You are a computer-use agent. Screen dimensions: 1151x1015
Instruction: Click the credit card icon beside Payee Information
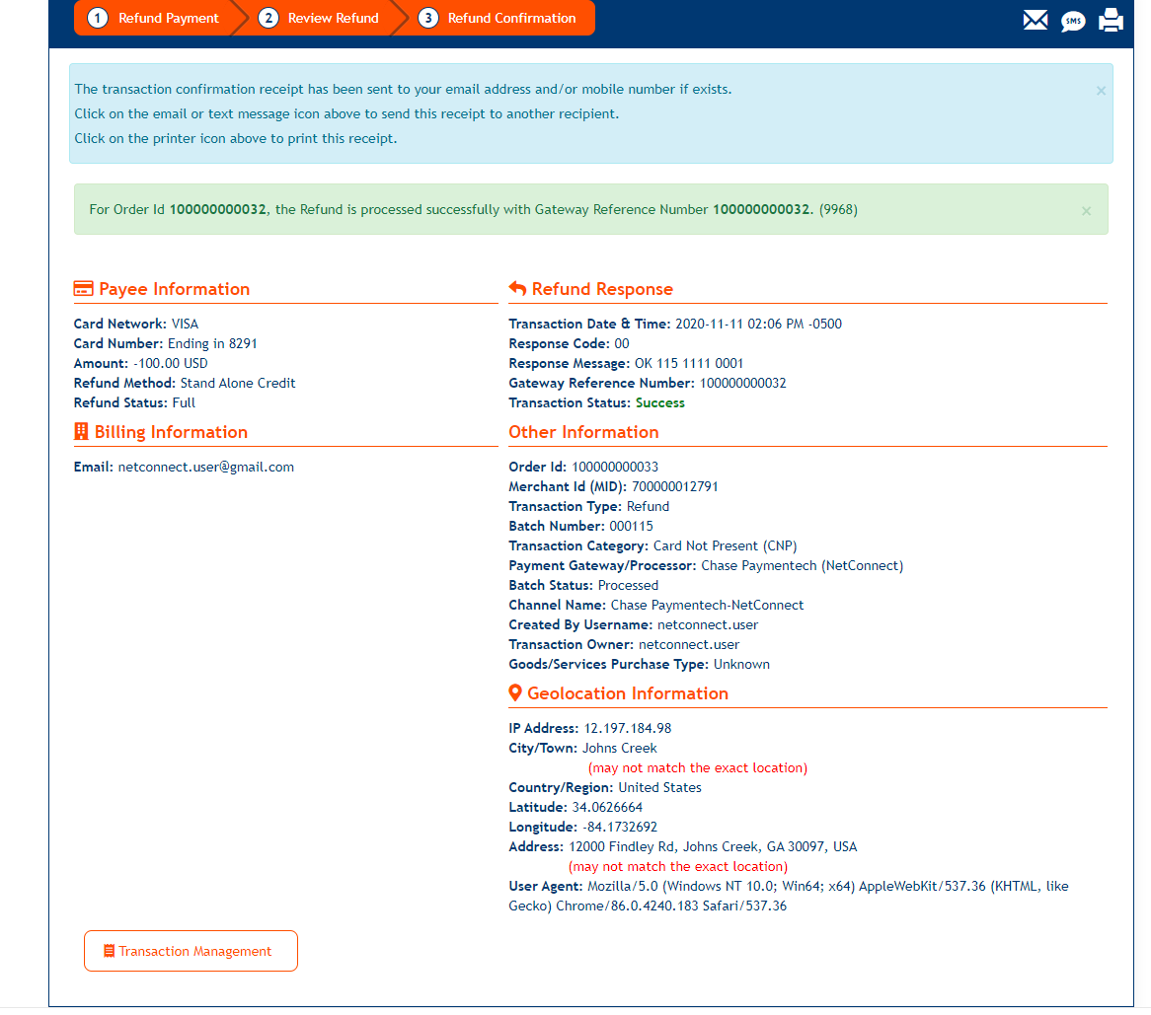click(x=84, y=289)
